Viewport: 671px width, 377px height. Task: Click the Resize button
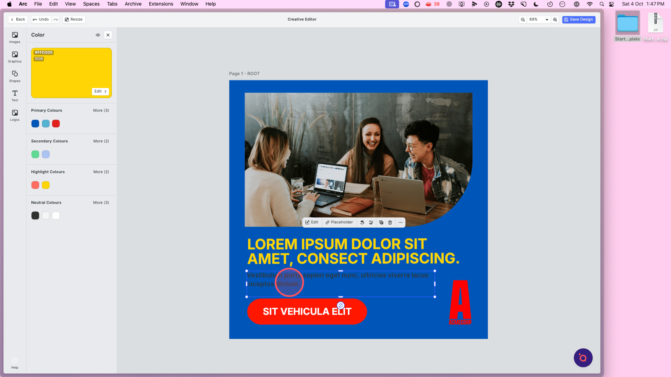[74, 20]
